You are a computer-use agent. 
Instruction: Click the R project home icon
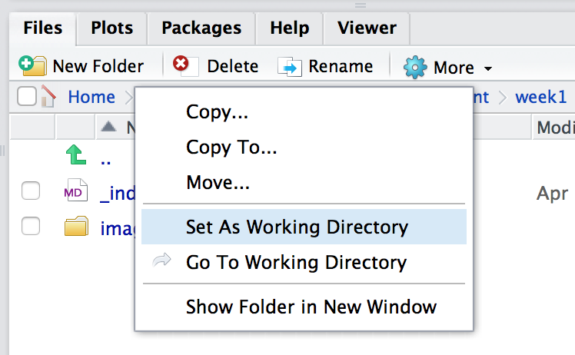[x=49, y=97]
